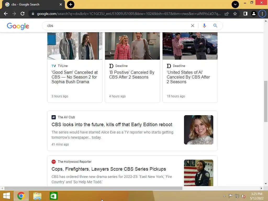Screen dimensions: 268x201
Task: Reload the current page
Action: (x=23, y=14)
